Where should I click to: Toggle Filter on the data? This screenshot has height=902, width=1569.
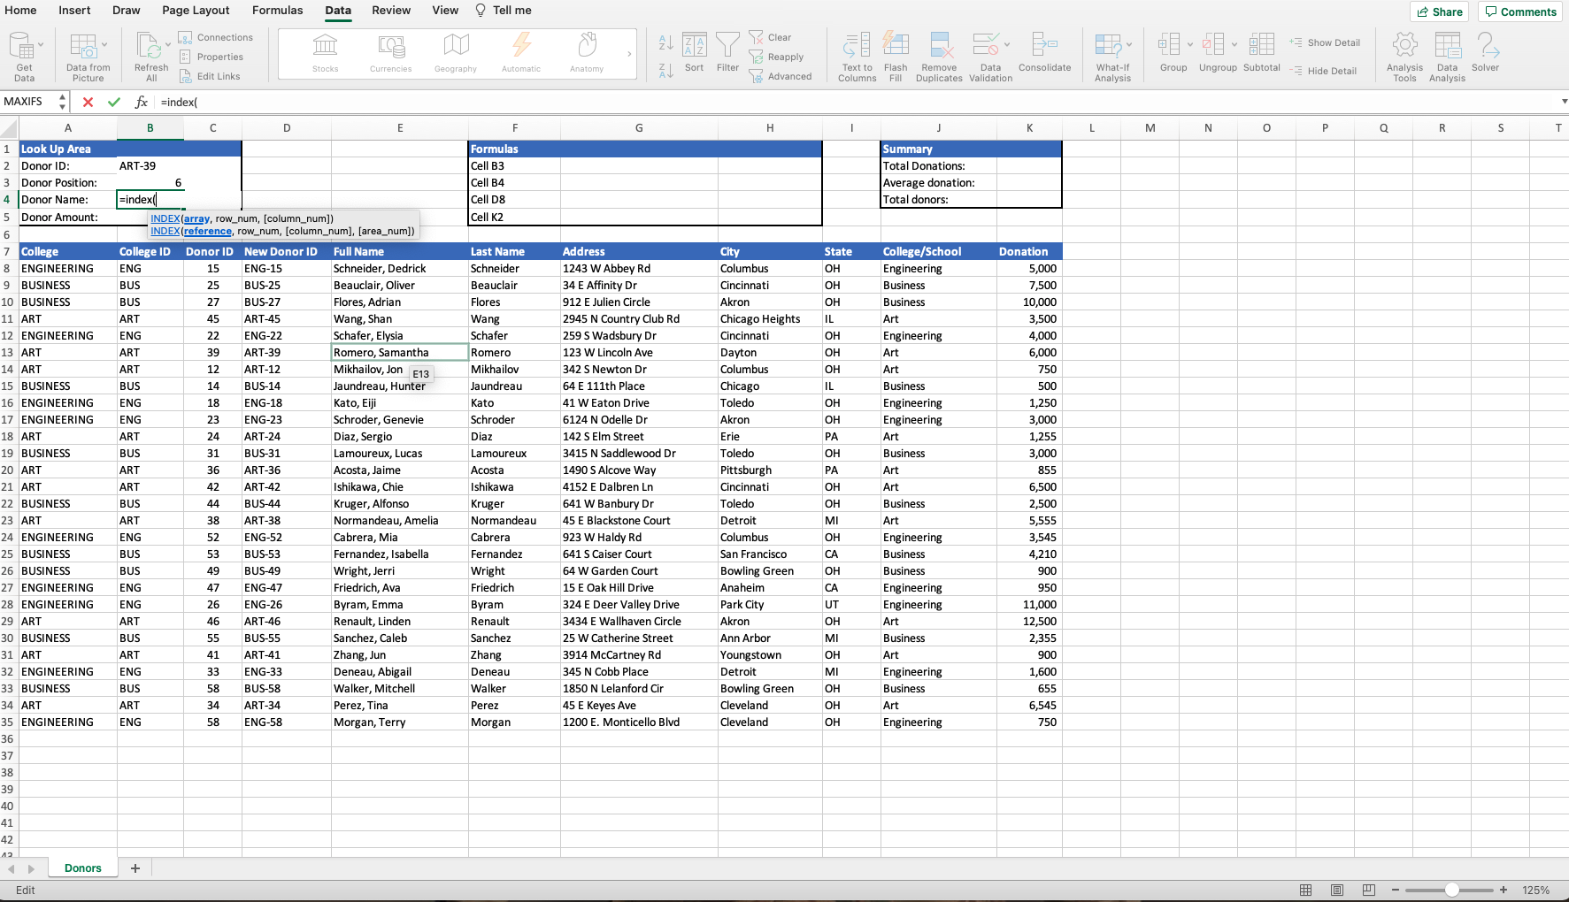[x=727, y=53]
